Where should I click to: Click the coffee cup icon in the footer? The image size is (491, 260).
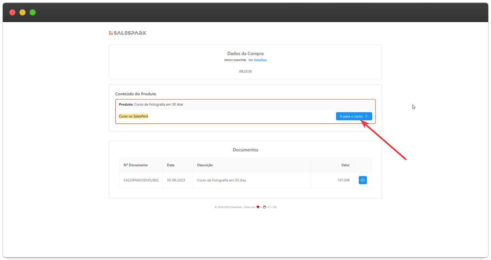(x=264, y=207)
